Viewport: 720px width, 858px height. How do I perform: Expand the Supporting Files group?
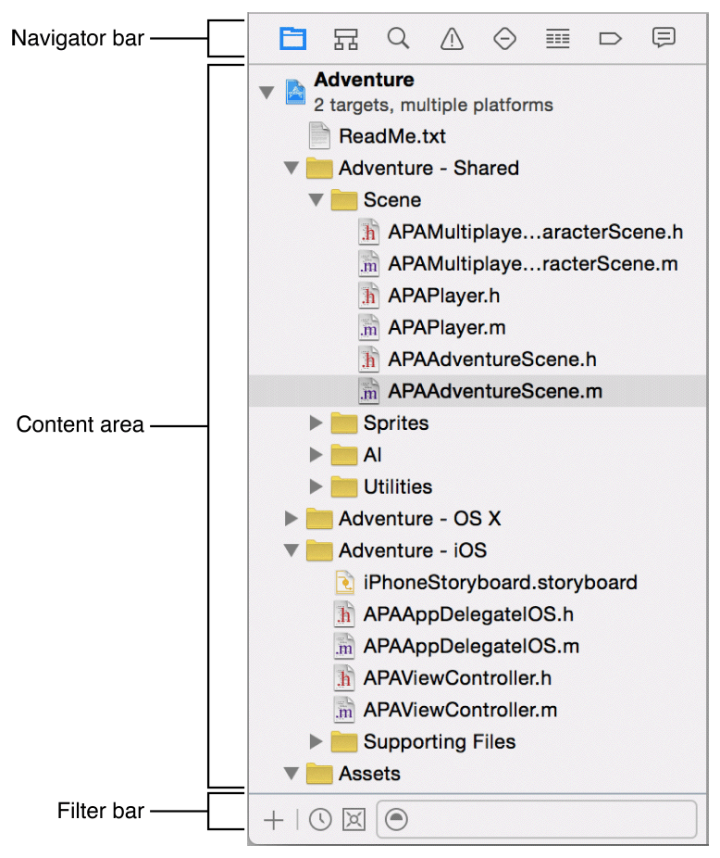[317, 741]
